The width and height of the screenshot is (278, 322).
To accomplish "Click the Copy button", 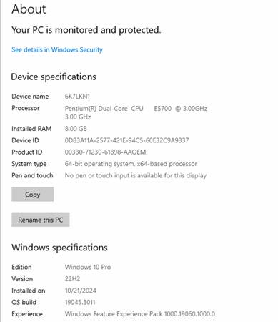I will (33, 195).
